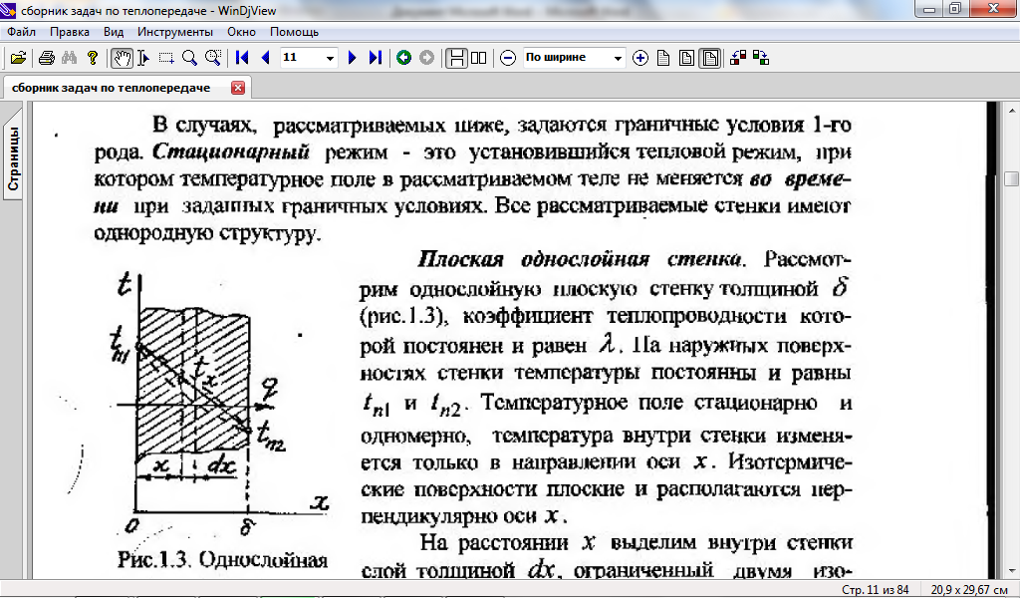Viewport: 1020px width, 598px height.
Task: Maximize the WinDjView window
Action: (955, 9)
